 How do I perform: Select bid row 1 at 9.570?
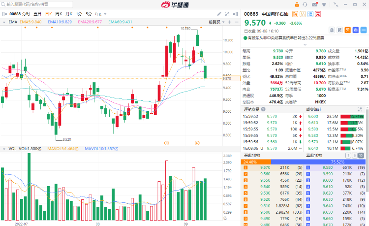tap(272, 167)
